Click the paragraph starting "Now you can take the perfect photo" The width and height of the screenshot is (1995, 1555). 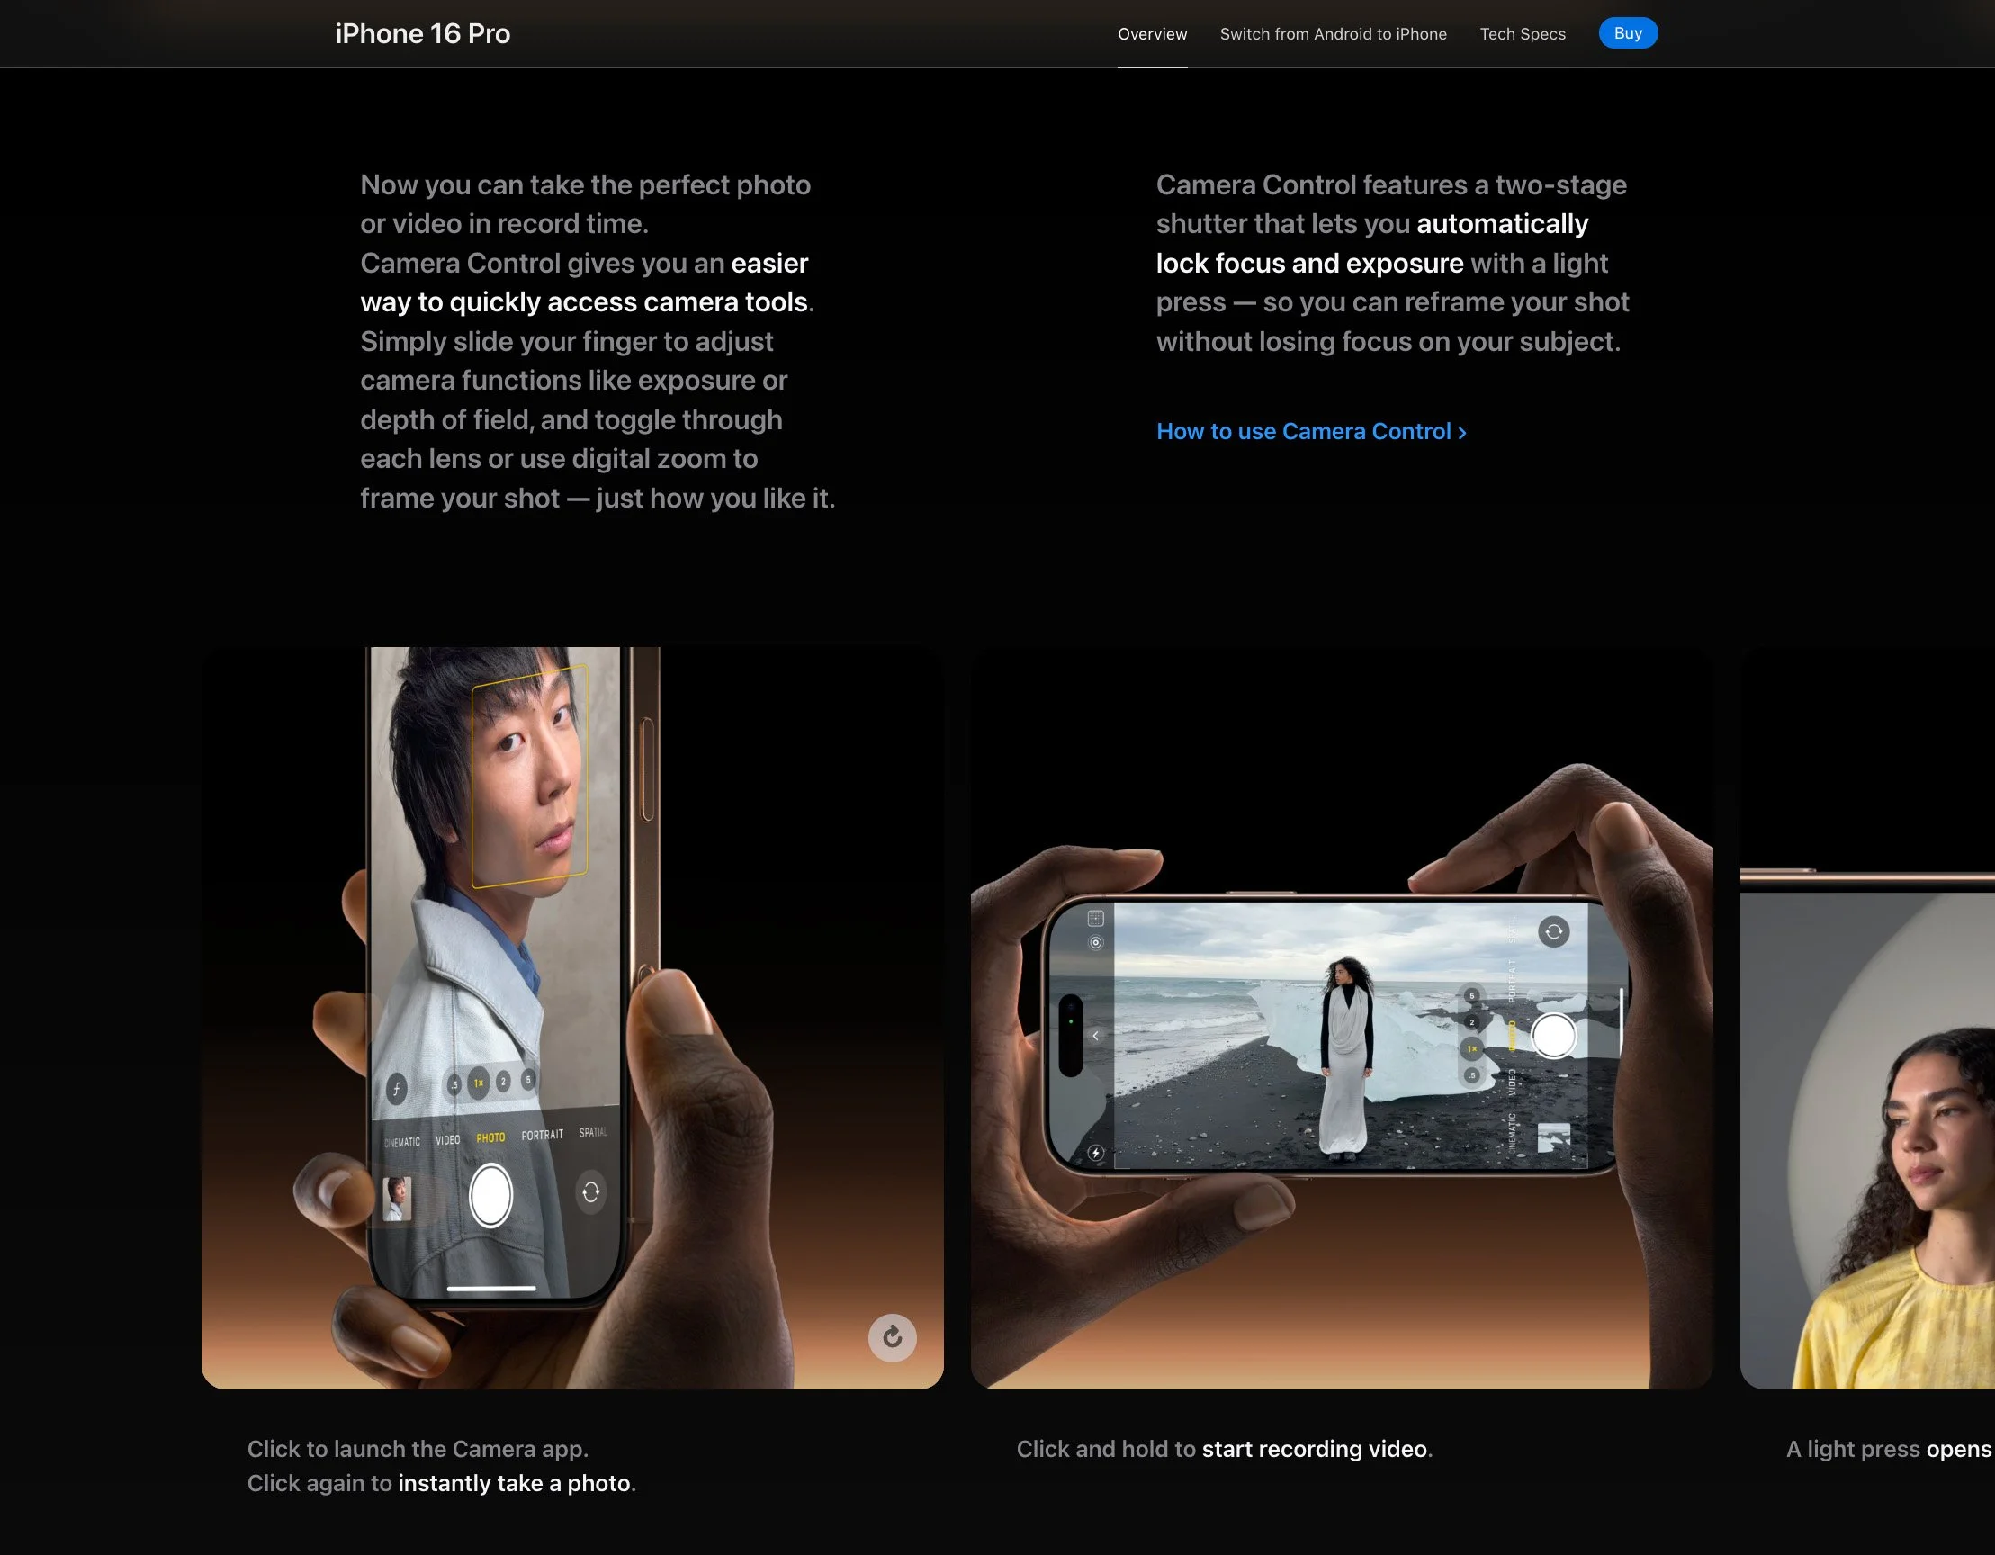pos(598,342)
